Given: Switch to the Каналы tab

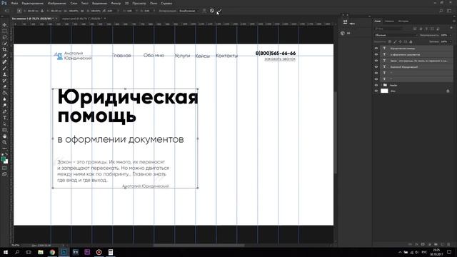Looking at the screenshot, I should (x=389, y=21).
